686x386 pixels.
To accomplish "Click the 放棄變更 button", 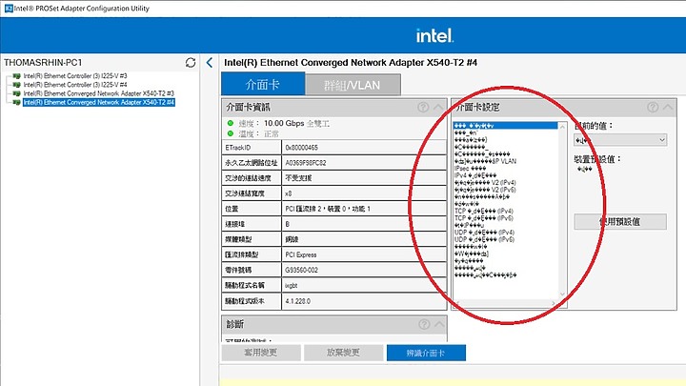I will click(x=343, y=353).
